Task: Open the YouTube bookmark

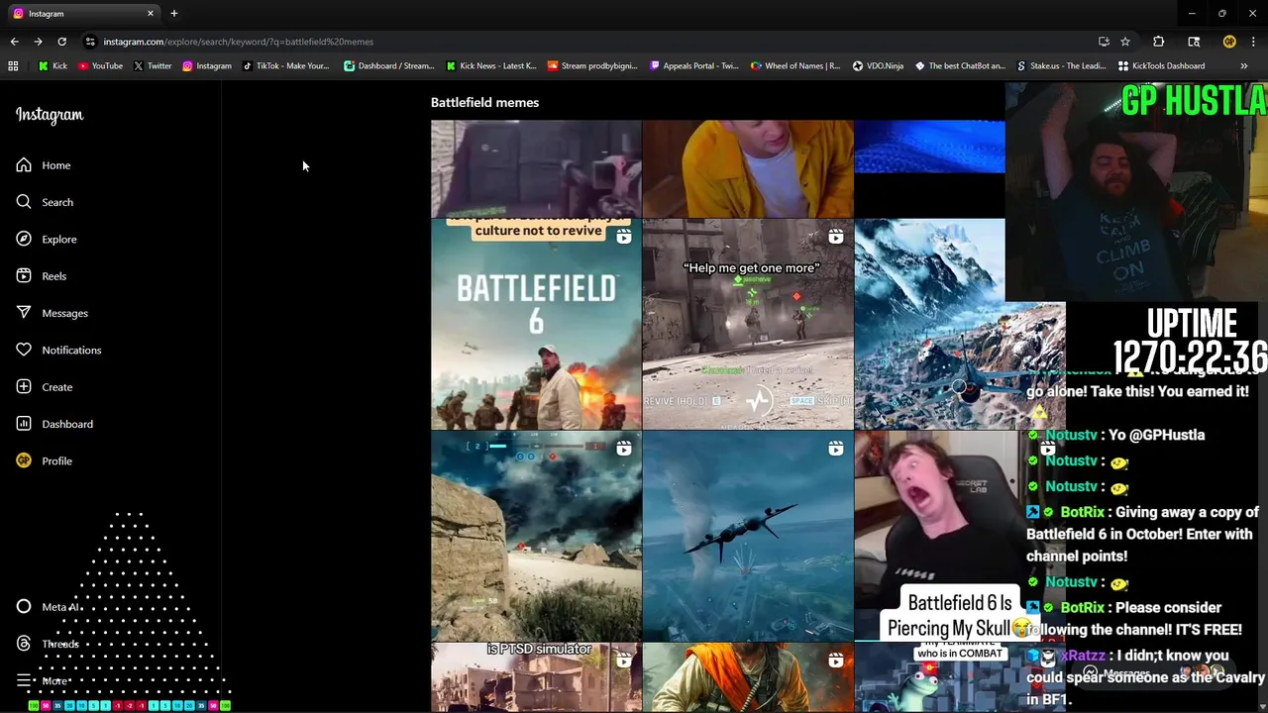Action: point(100,66)
